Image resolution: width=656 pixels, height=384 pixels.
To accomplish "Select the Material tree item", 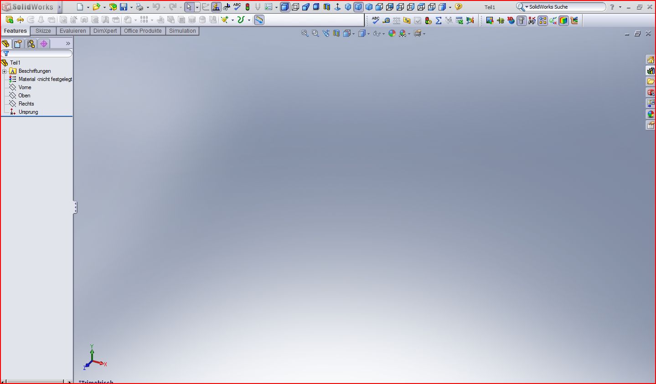I will [x=45, y=79].
